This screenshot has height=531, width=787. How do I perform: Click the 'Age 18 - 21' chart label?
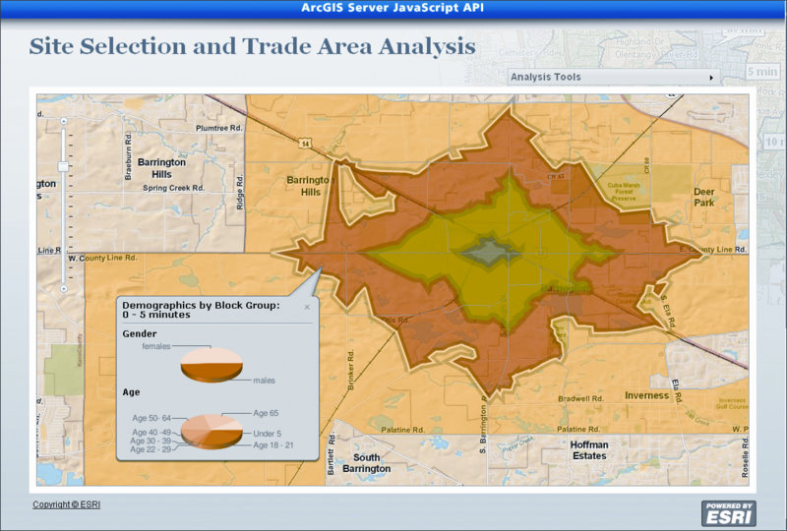click(273, 445)
